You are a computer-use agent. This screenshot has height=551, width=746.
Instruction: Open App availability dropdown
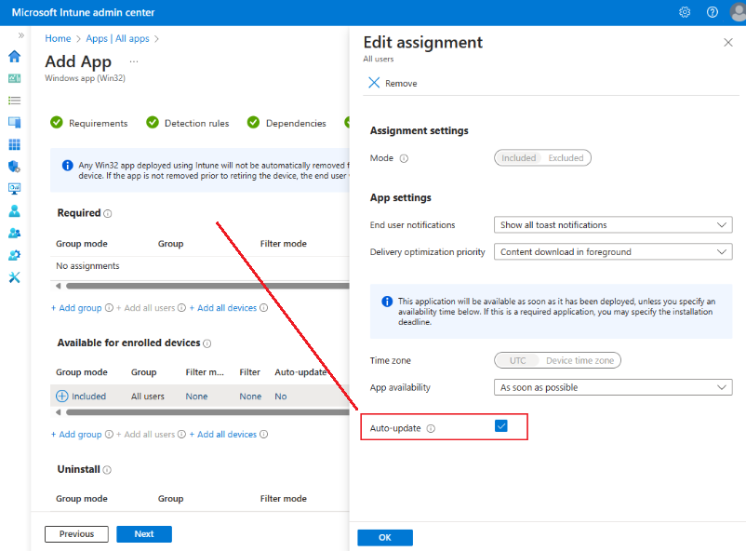pyautogui.click(x=613, y=387)
